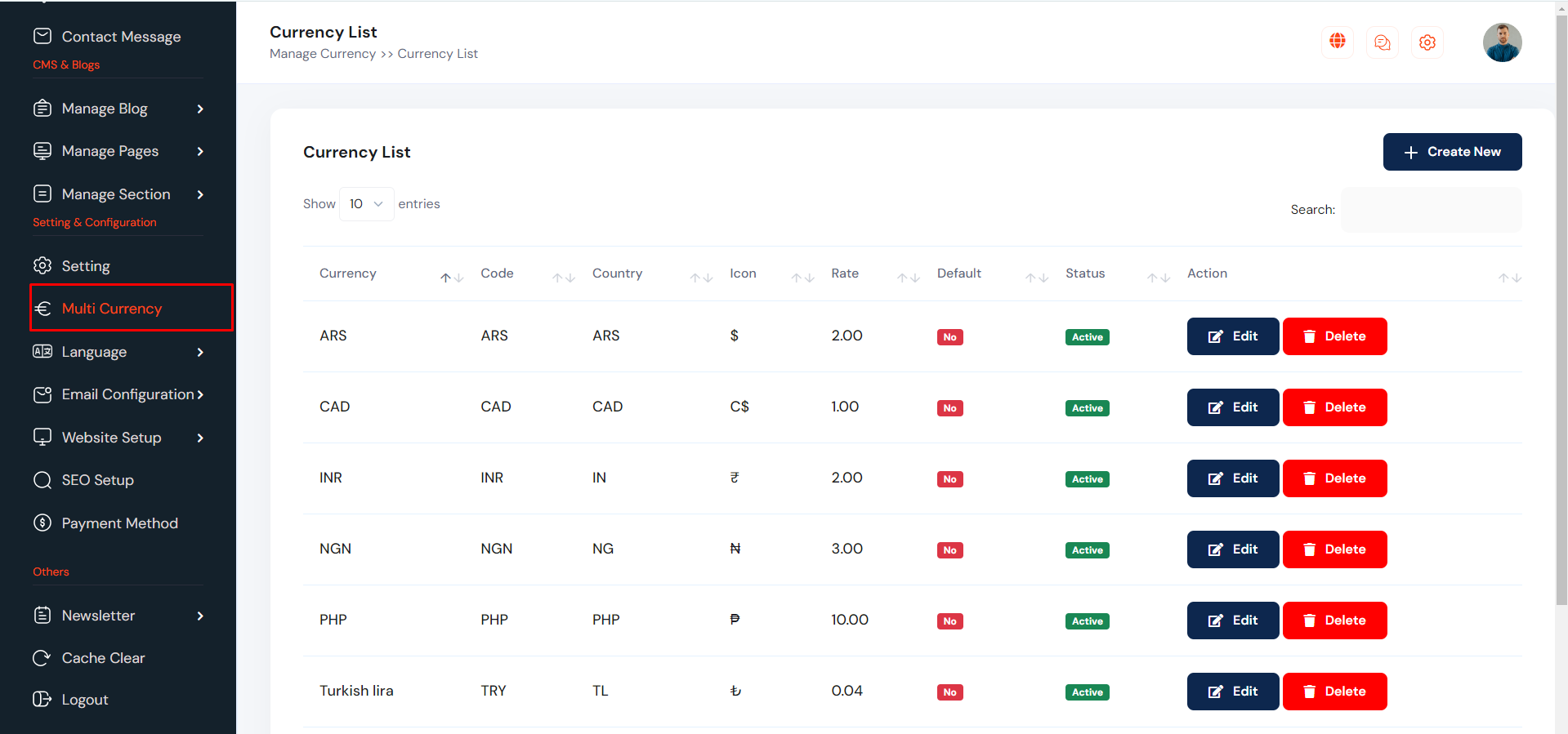Sort table by Currency column arrows
This screenshot has height=734, width=1568.
click(452, 278)
